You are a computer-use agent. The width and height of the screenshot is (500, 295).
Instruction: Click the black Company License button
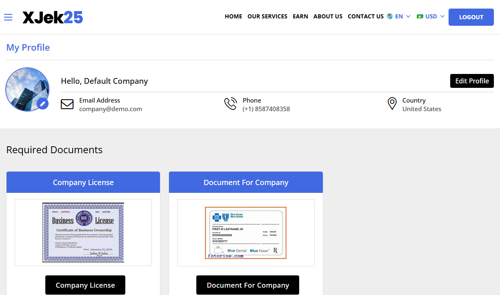click(x=85, y=285)
